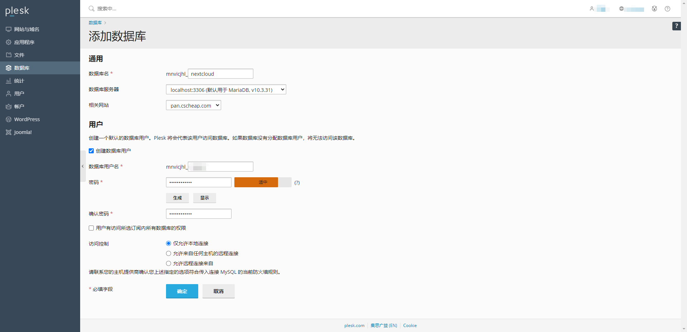Select 仅允许本地连接 radio option

pos(169,243)
